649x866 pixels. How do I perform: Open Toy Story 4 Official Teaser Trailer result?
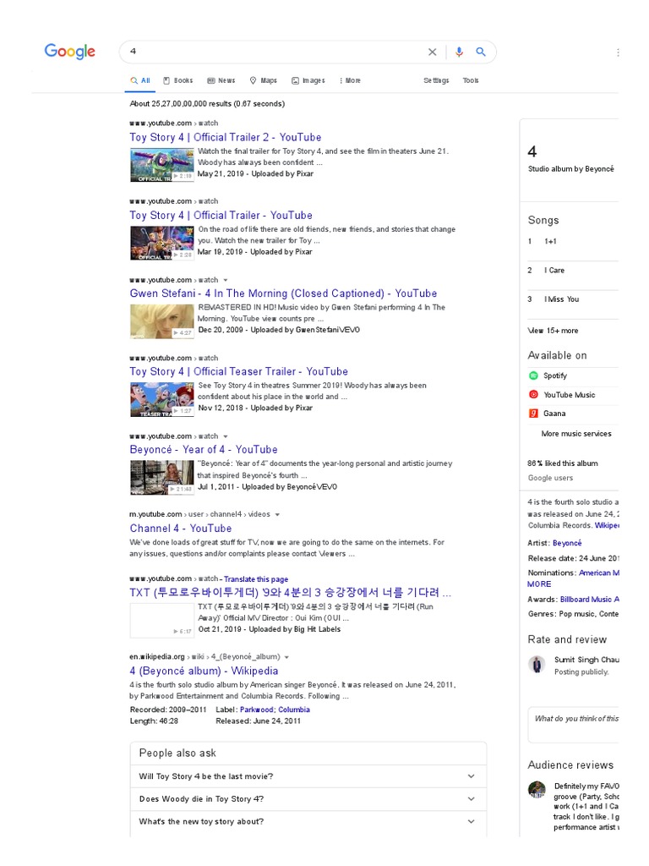click(238, 372)
